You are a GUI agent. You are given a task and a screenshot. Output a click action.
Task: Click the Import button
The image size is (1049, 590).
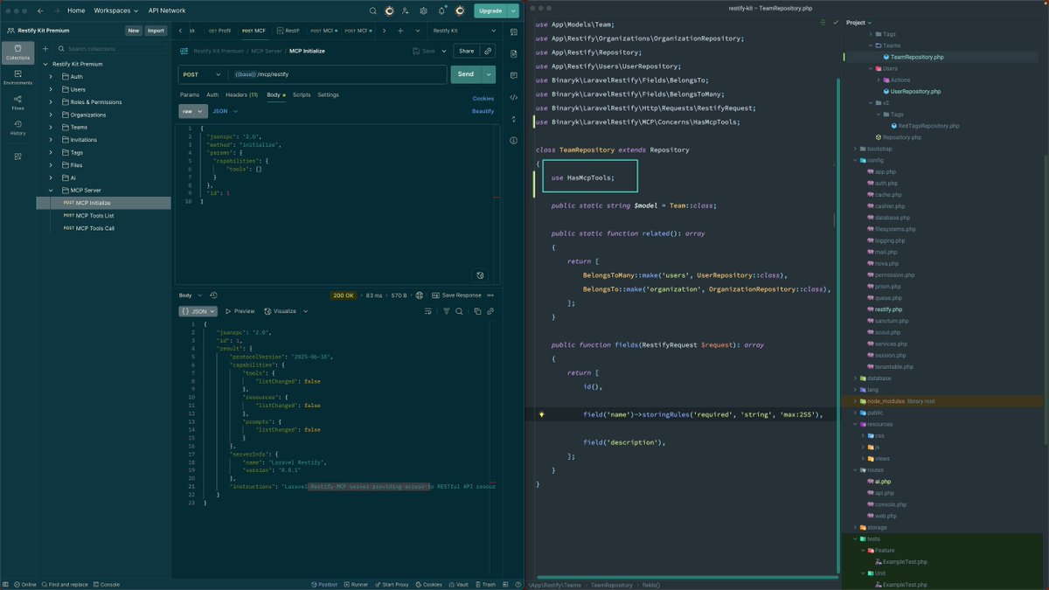(x=156, y=31)
